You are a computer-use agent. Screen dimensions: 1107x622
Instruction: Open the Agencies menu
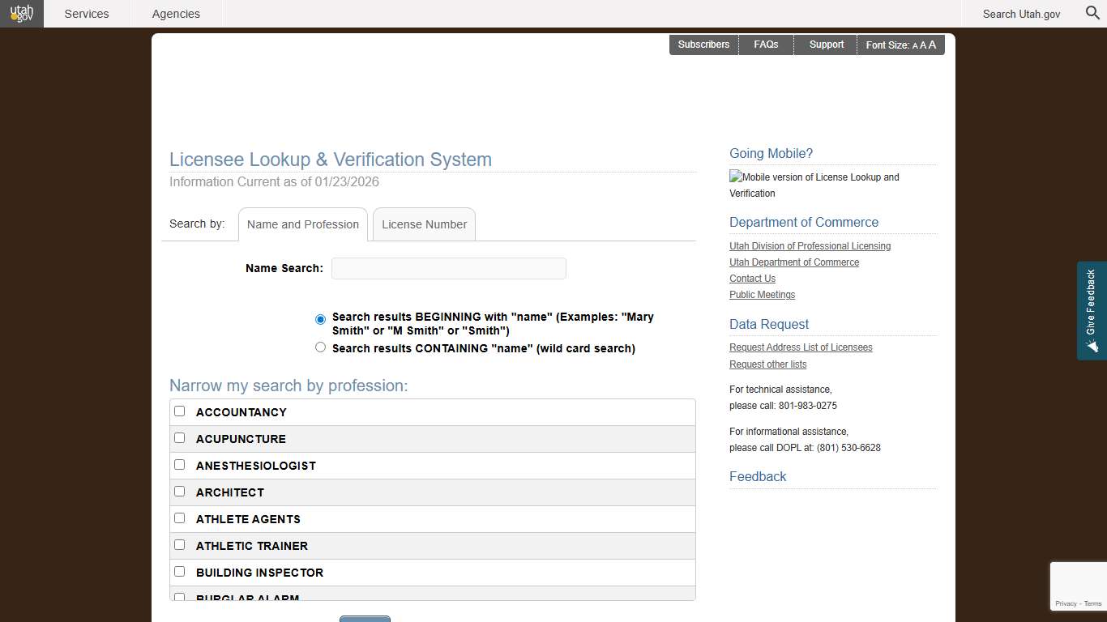(176, 14)
